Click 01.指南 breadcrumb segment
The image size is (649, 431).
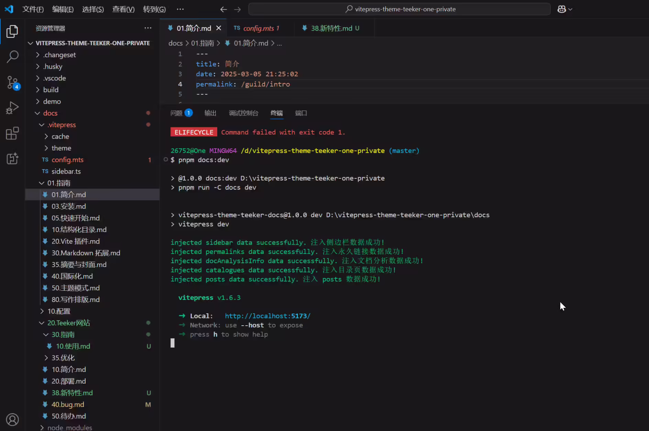[x=202, y=43]
